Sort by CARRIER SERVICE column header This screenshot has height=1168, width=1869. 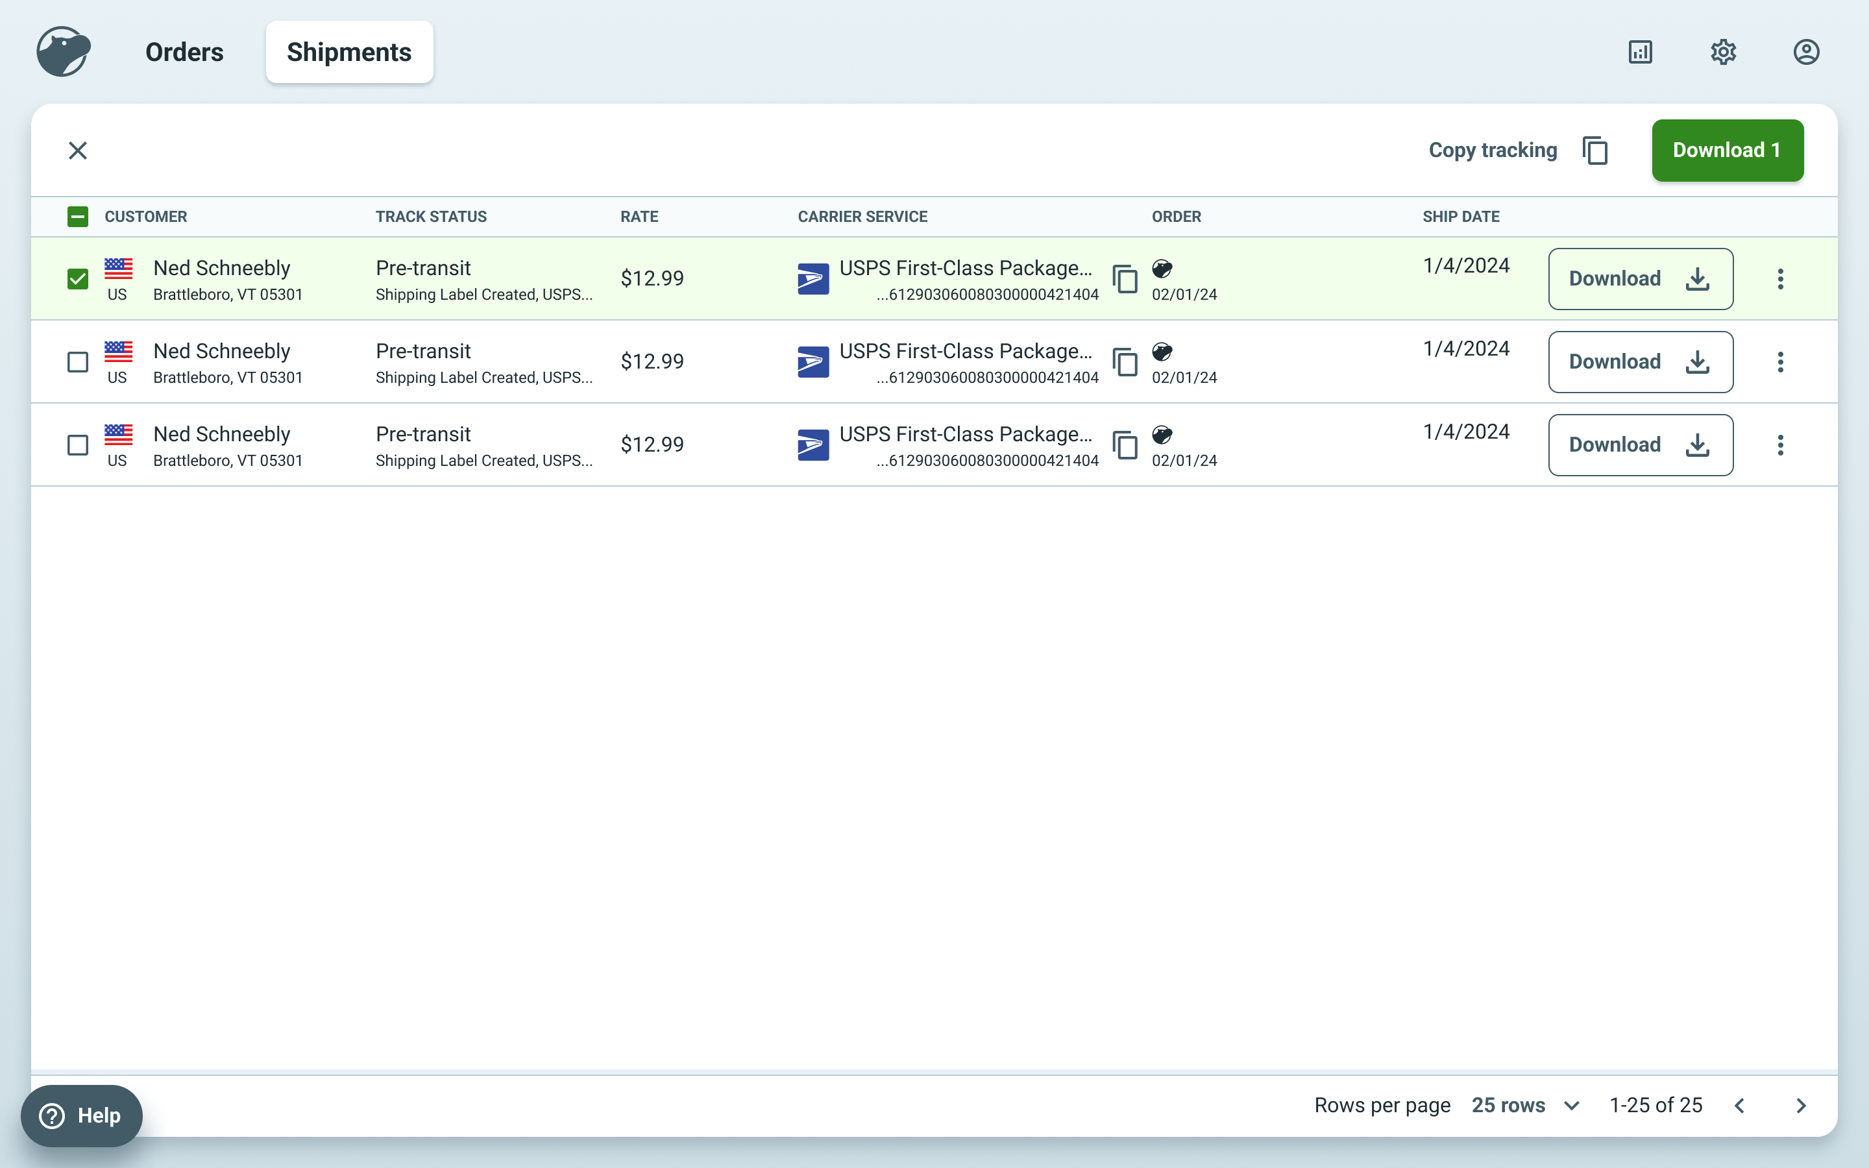[x=862, y=216]
